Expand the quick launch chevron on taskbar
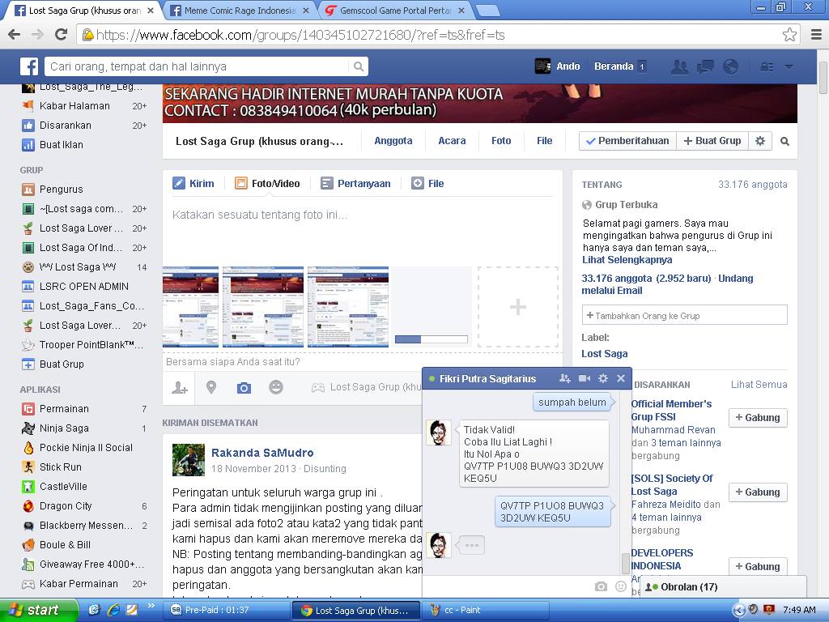 click(151, 606)
